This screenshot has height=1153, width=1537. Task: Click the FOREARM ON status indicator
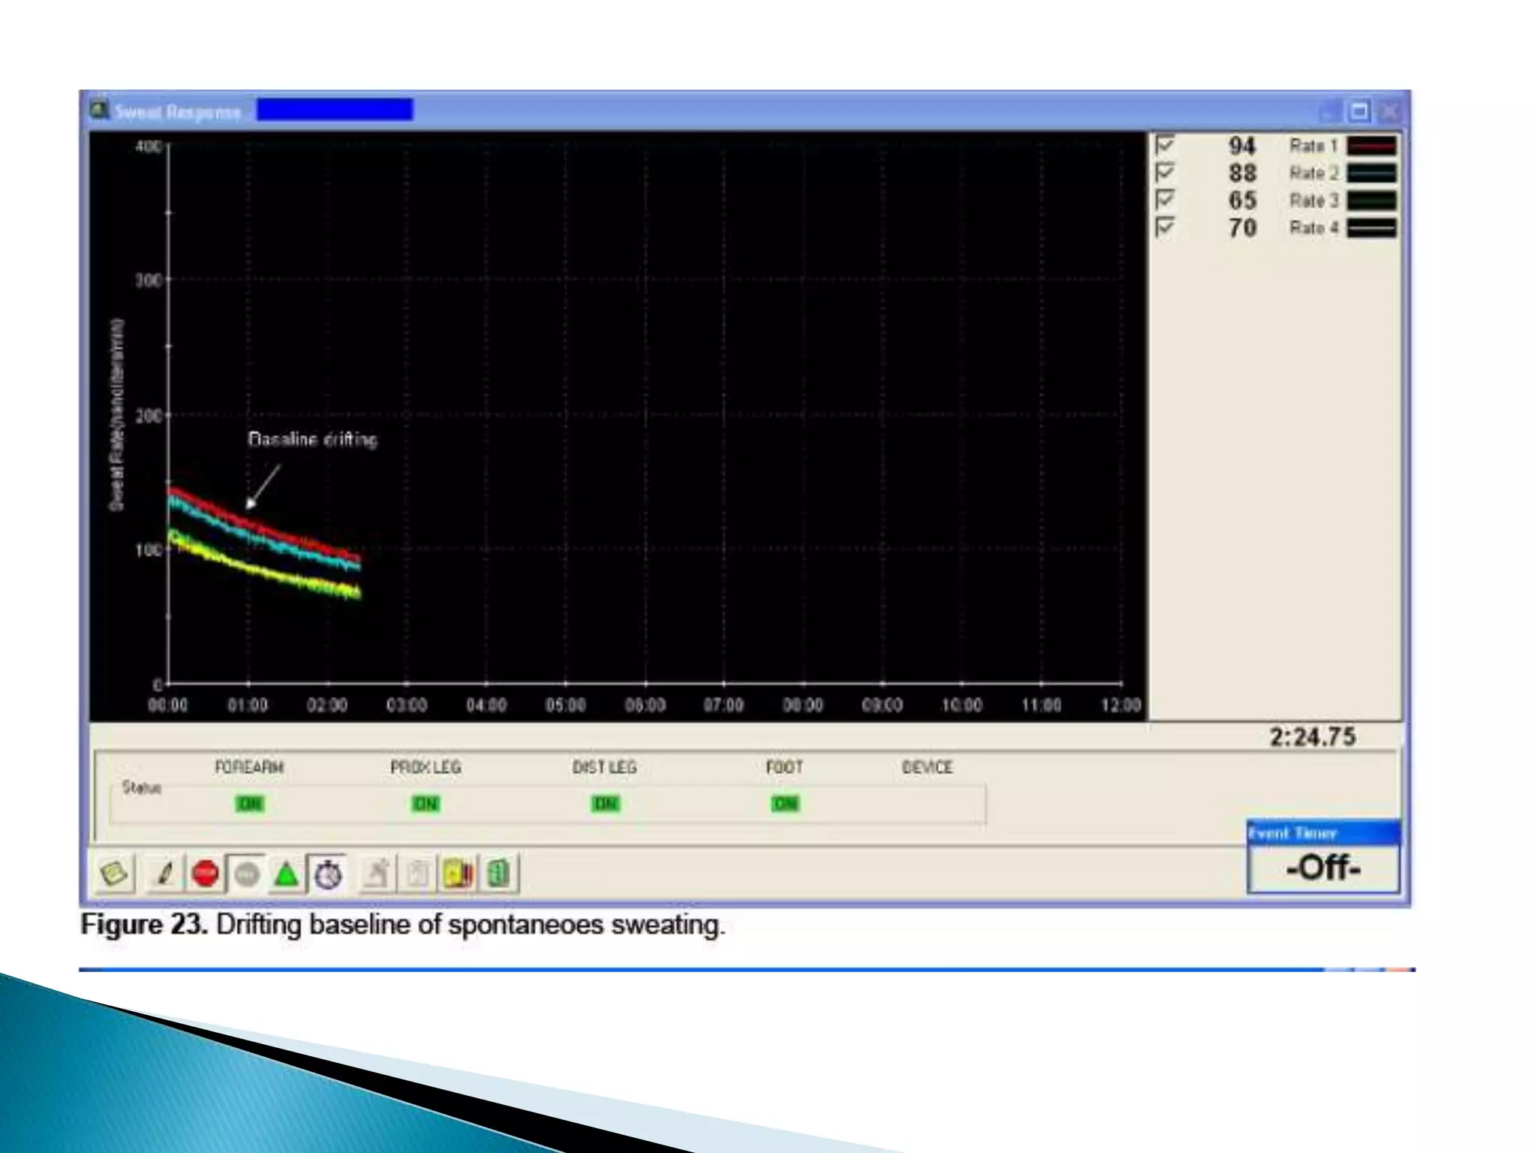(x=249, y=804)
